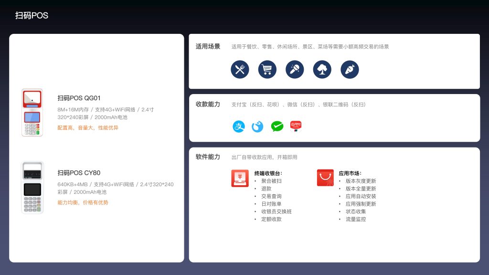Click the microphone leisure venue icon
This screenshot has height=275, width=489.
tap(295, 69)
